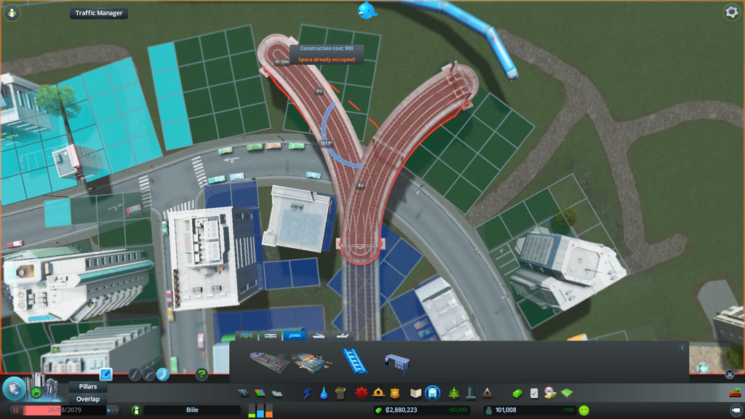Viewport: 745px width, 419px height.
Task: Activate the Bulldozer tool
Action: tap(735, 392)
